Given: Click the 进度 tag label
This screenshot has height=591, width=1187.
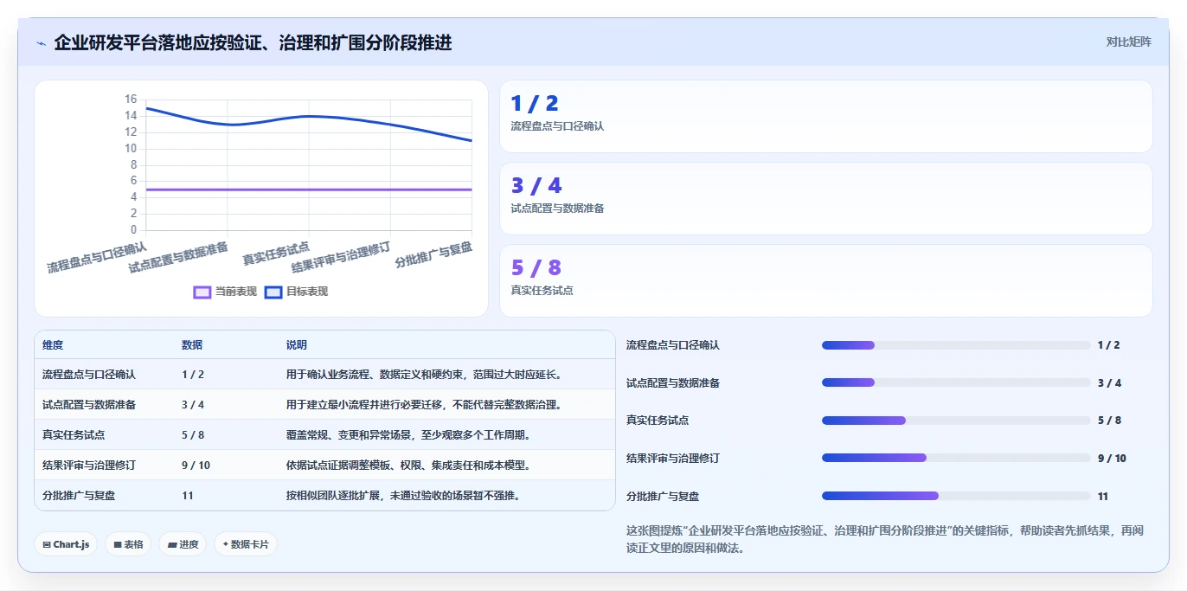Looking at the screenshot, I should point(189,544).
